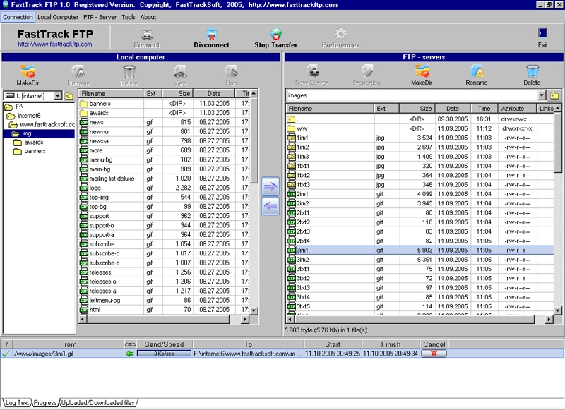
Task: Select the internet6 folder in the tree
Action: [x=30, y=115]
